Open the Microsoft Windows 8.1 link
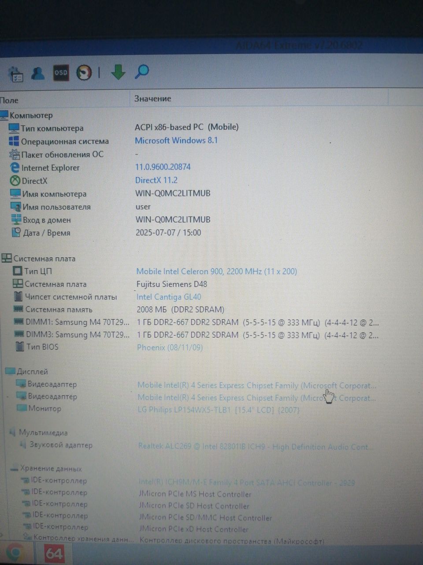423x565 pixels. [176, 140]
